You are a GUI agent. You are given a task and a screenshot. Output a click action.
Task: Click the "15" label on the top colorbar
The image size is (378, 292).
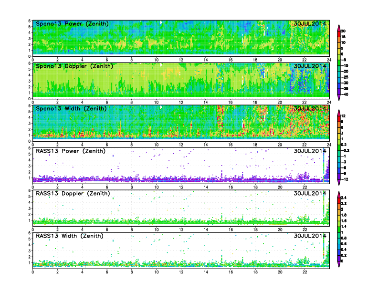coord(344,37)
